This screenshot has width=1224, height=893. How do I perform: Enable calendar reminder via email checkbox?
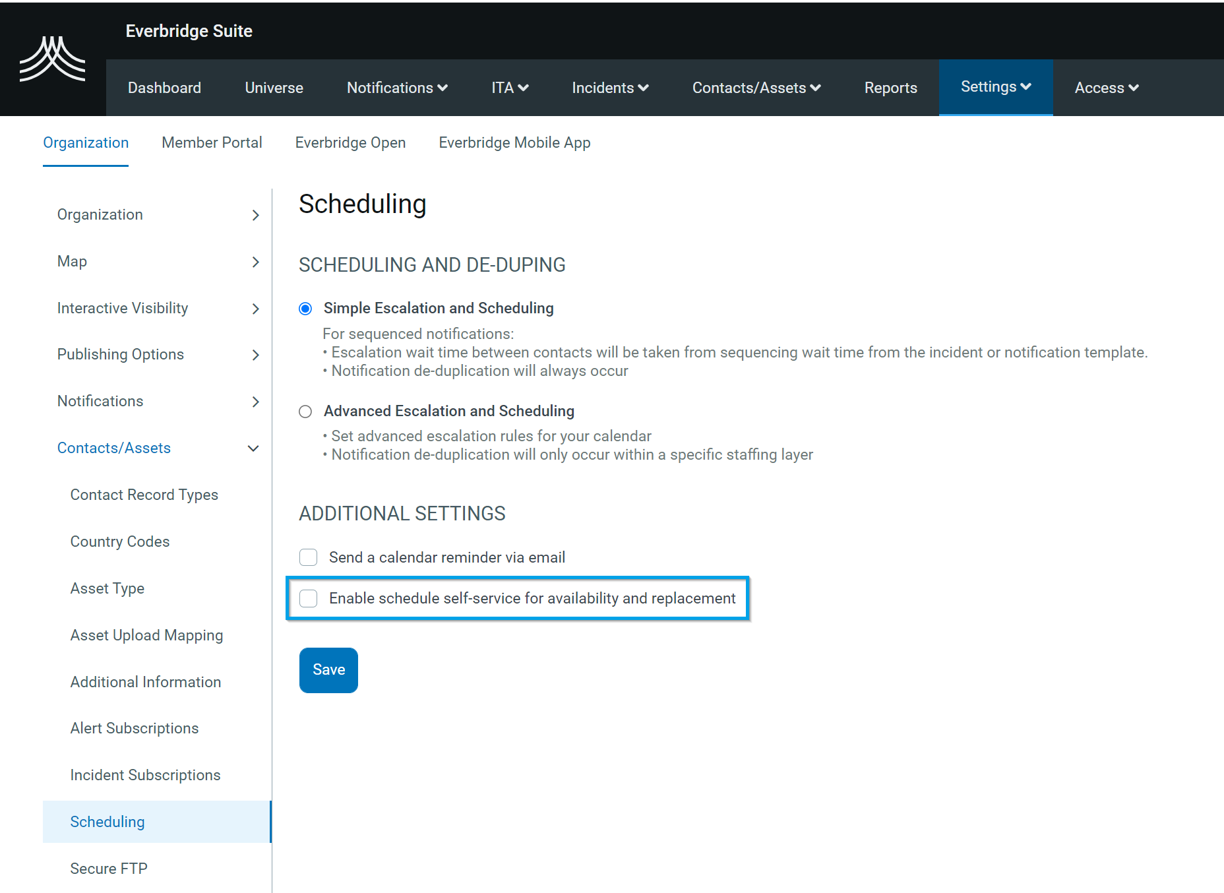(x=308, y=557)
